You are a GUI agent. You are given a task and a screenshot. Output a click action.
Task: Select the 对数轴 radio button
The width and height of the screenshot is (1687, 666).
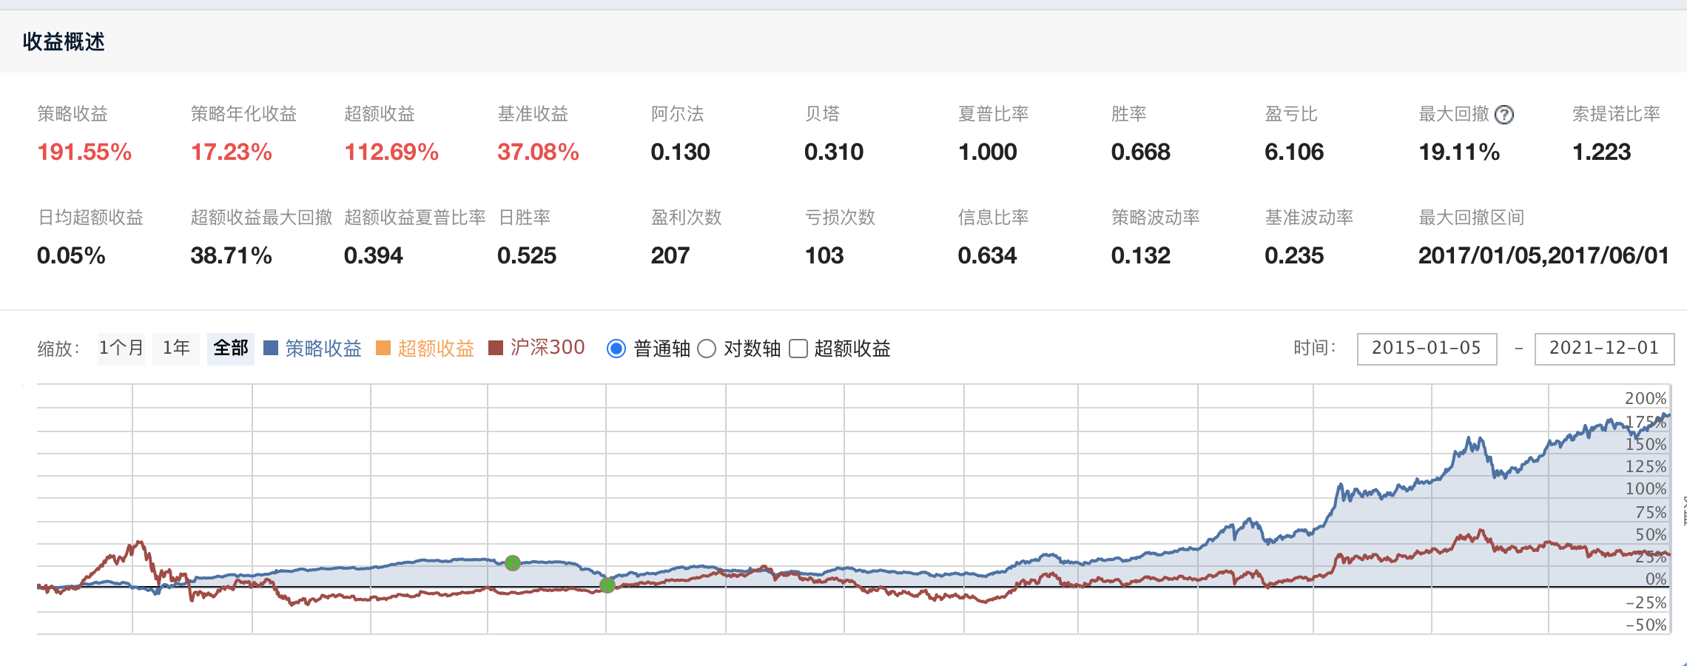pos(707,349)
